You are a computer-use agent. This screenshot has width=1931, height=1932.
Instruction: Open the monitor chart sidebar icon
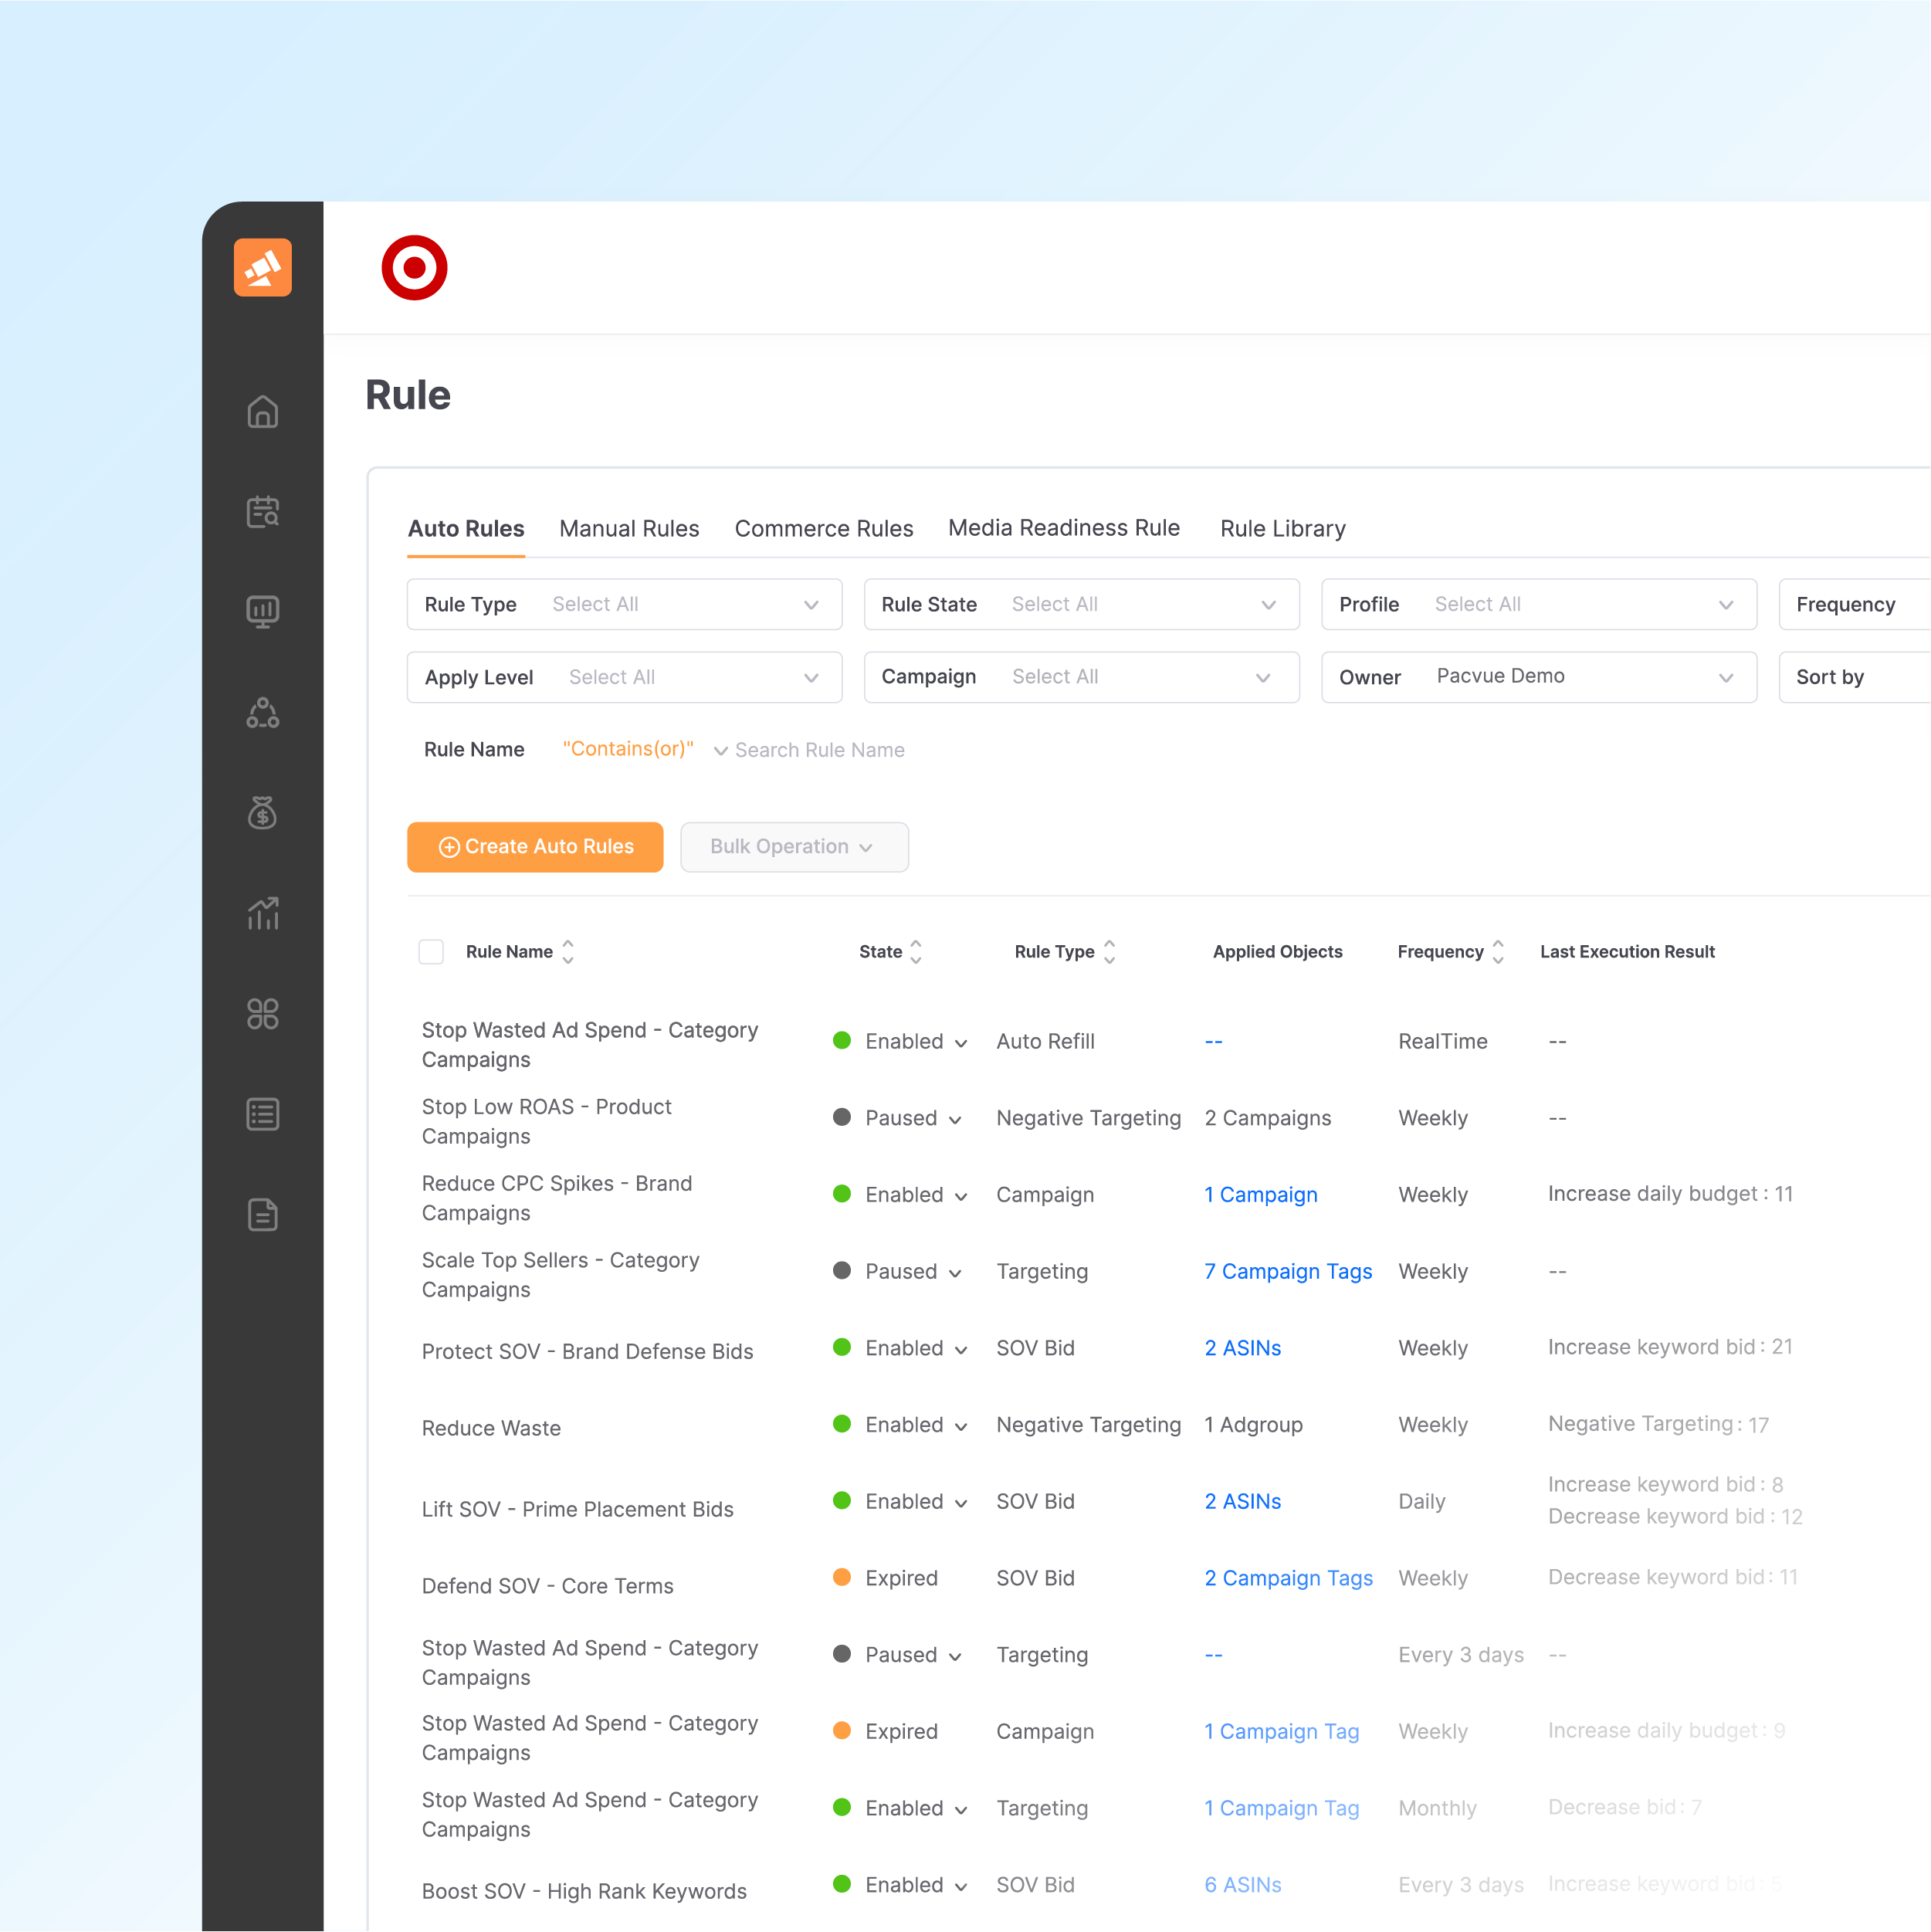[263, 611]
